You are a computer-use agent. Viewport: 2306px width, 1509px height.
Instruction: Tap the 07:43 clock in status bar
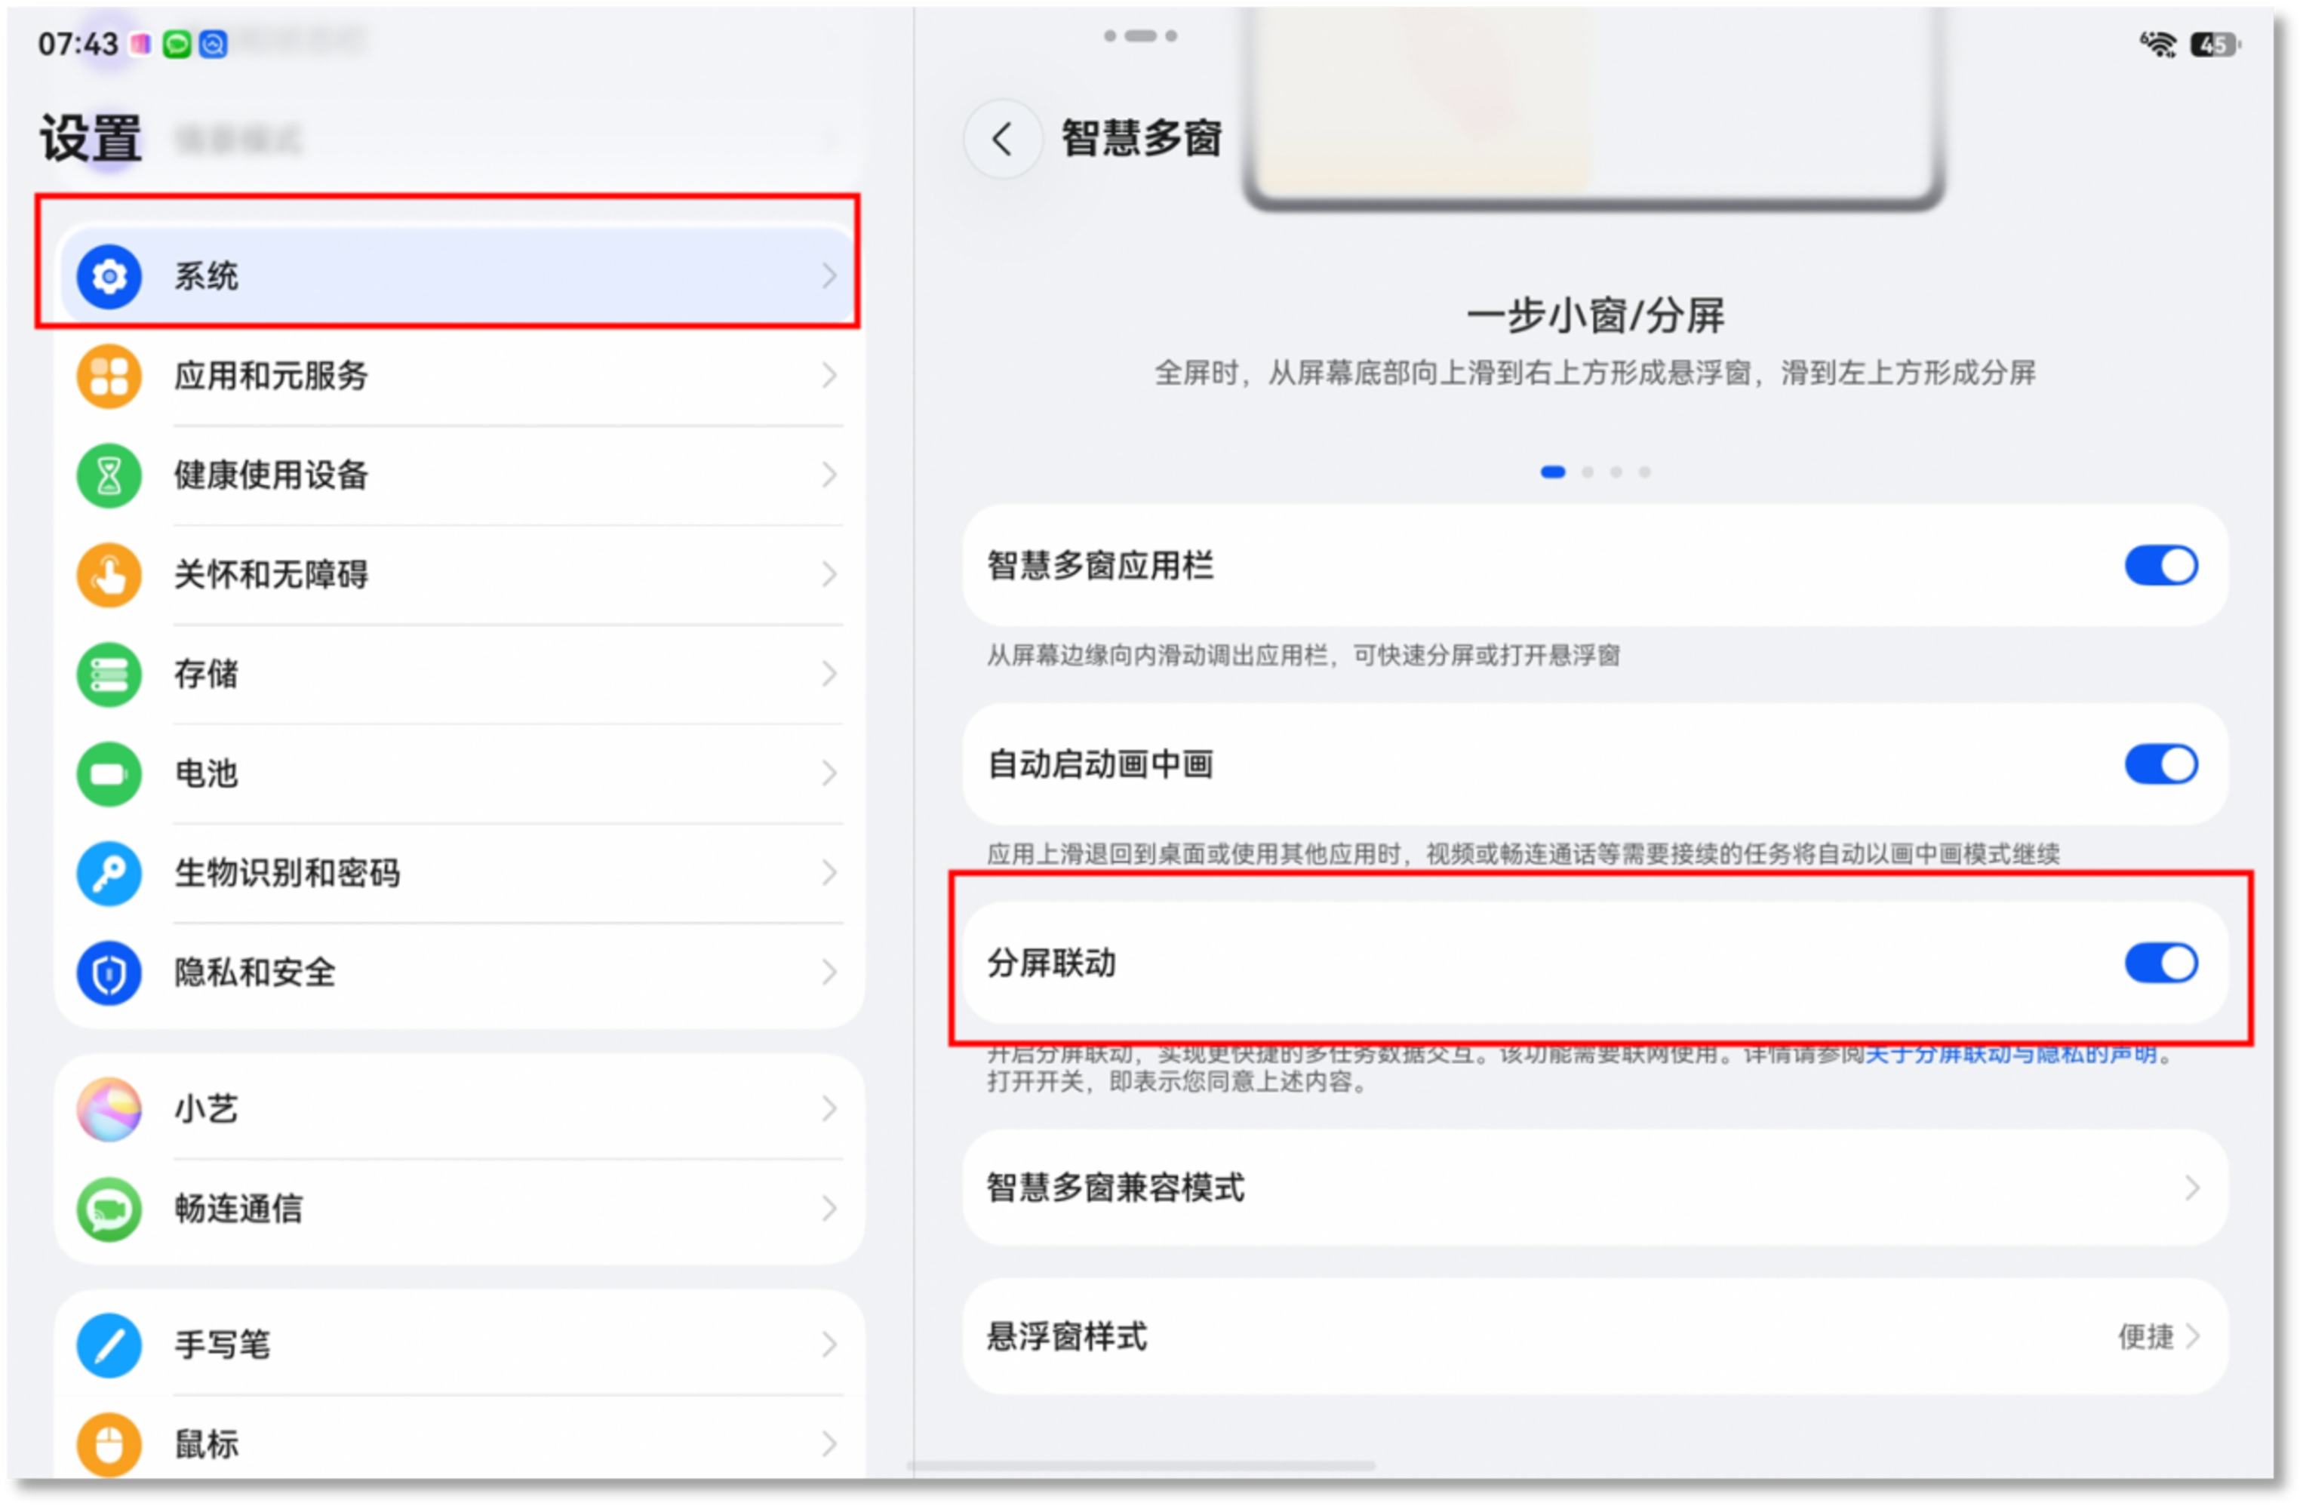[x=78, y=45]
